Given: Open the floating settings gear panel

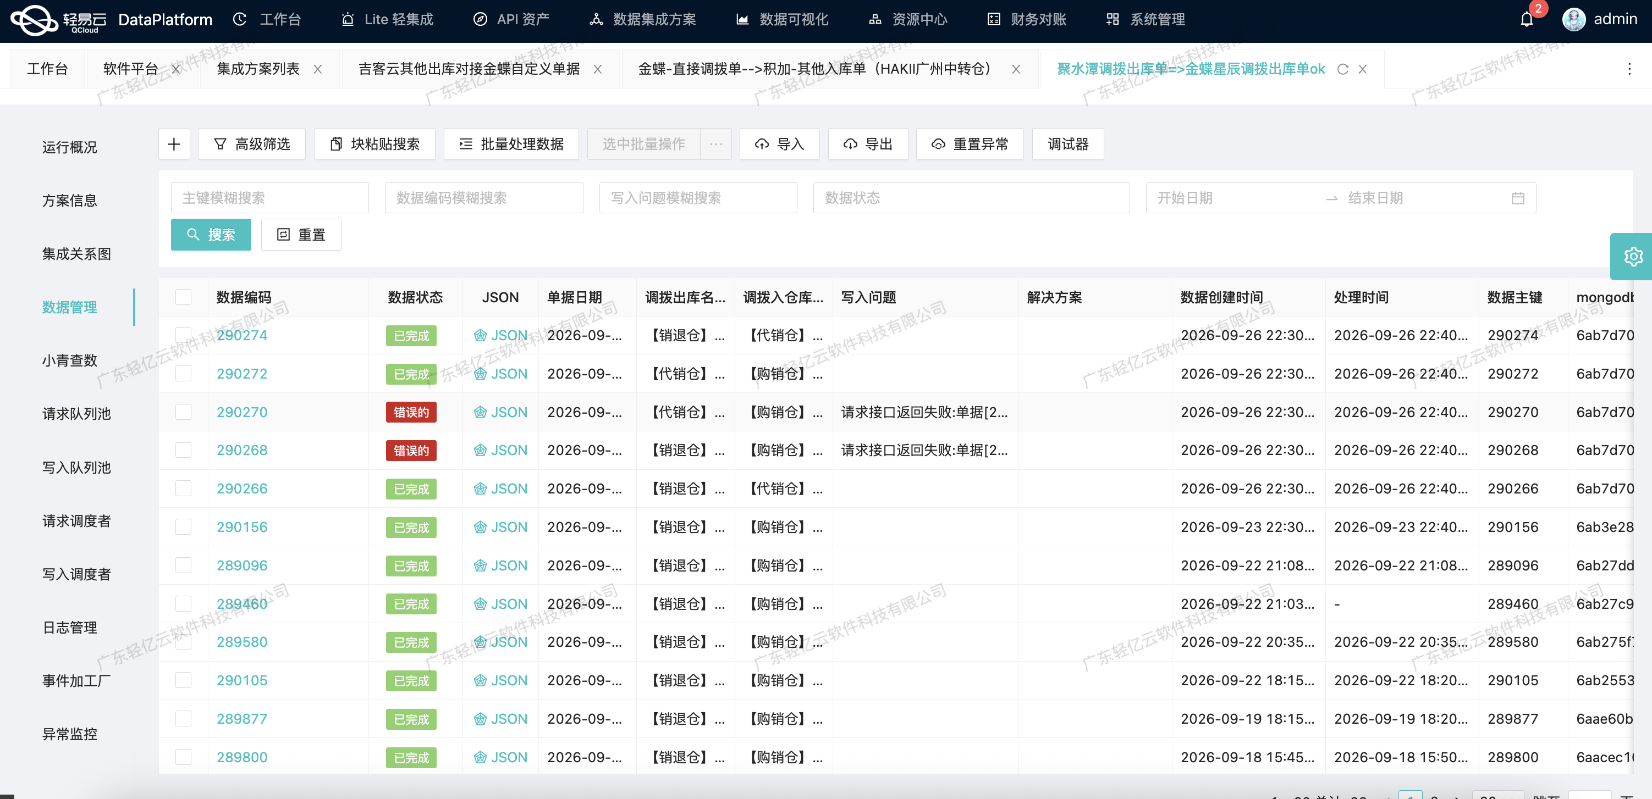Looking at the screenshot, I should pyautogui.click(x=1633, y=256).
